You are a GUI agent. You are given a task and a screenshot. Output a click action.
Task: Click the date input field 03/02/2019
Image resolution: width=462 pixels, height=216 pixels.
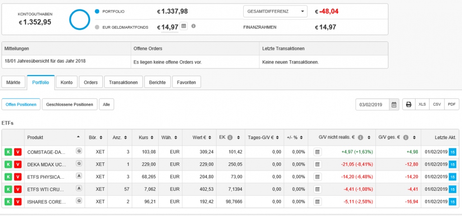coord(372,104)
